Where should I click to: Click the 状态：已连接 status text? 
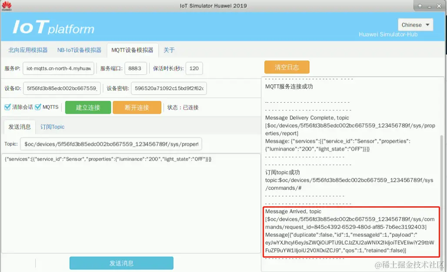183,107
